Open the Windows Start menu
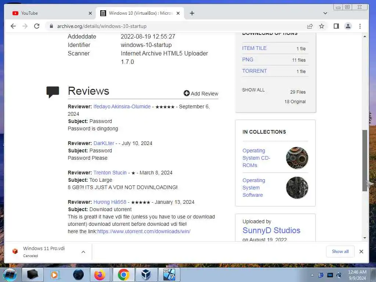Screen dimensions: 376x282 point(10,275)
